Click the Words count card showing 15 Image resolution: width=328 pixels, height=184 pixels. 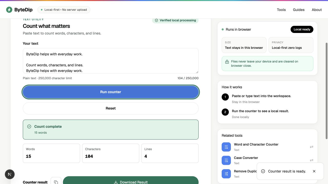tap(52, 153)
